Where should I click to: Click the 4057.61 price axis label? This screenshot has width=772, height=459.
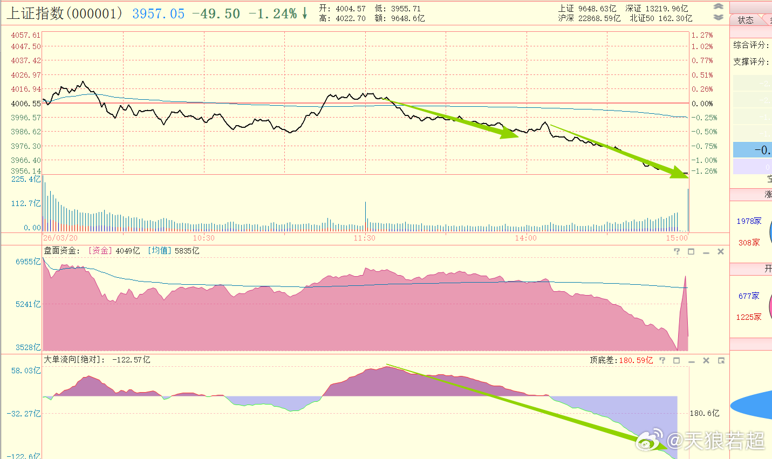pos(26,35)
